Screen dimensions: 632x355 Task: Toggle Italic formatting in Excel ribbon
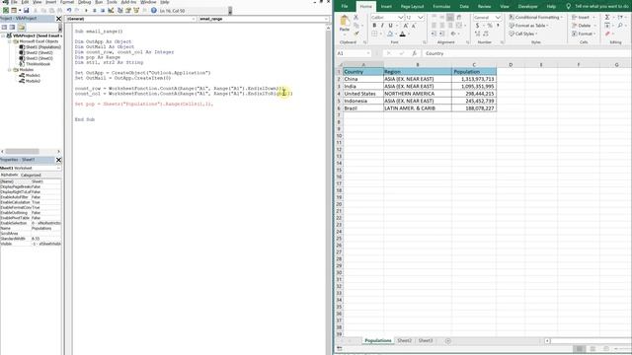pyautogui.click(x=382, y=26)
